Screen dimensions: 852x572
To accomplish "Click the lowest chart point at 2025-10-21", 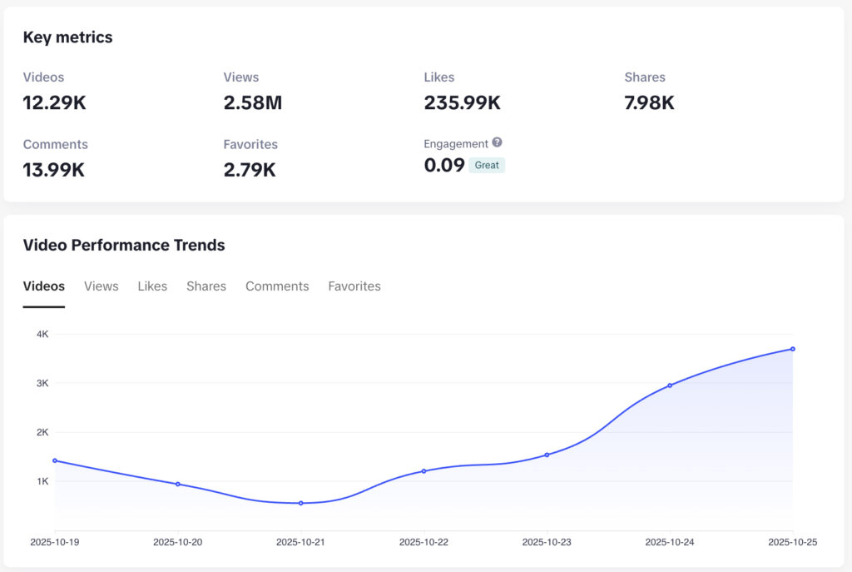I will pos(301,503).
